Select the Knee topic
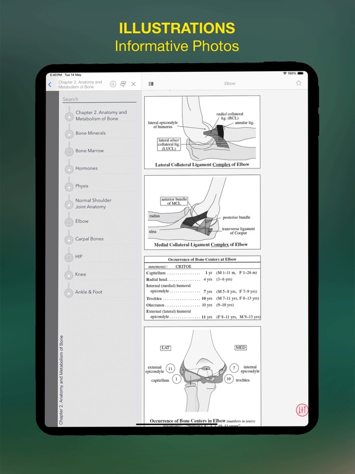This screenshot has width=355, height=474. (81, 274)
